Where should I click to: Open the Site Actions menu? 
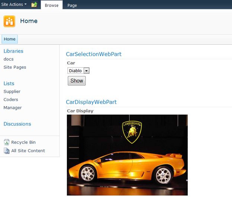[x=14, y=4]
